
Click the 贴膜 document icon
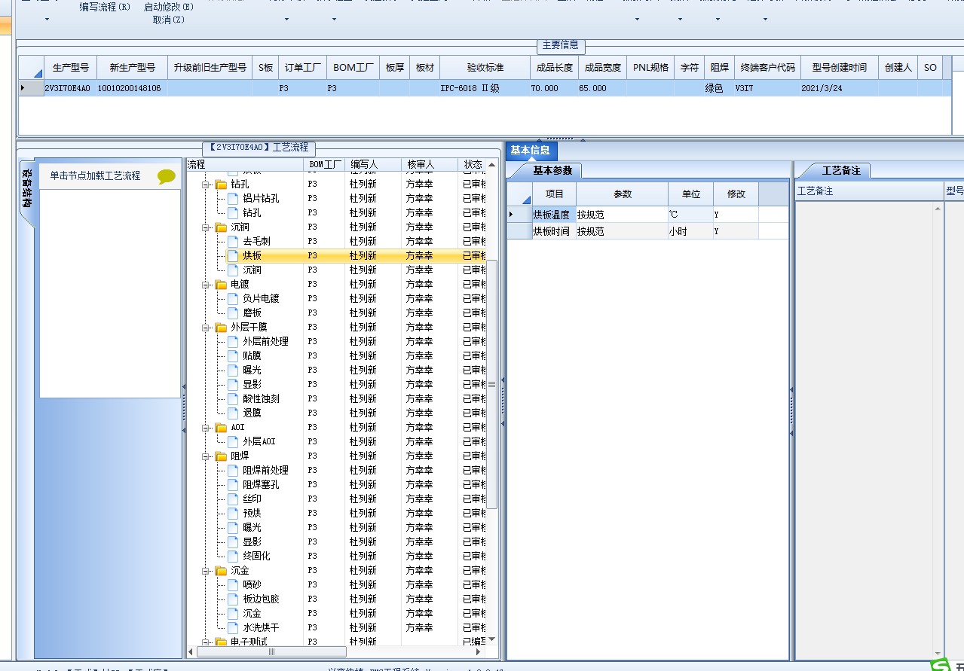(233, 356)
